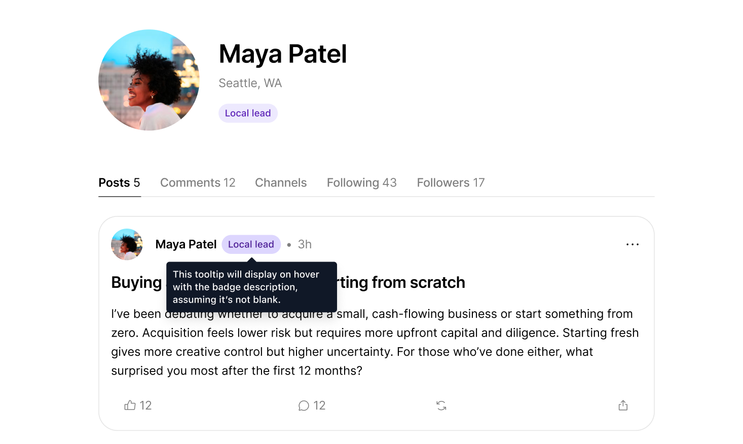743x444 pixels.
Task: Open the Maya Patel author name link
Action: 186,244
